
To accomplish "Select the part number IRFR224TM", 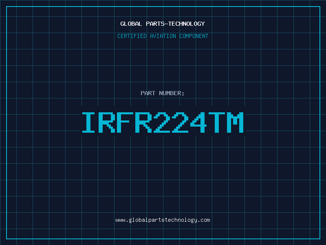I will click(163, 122).
